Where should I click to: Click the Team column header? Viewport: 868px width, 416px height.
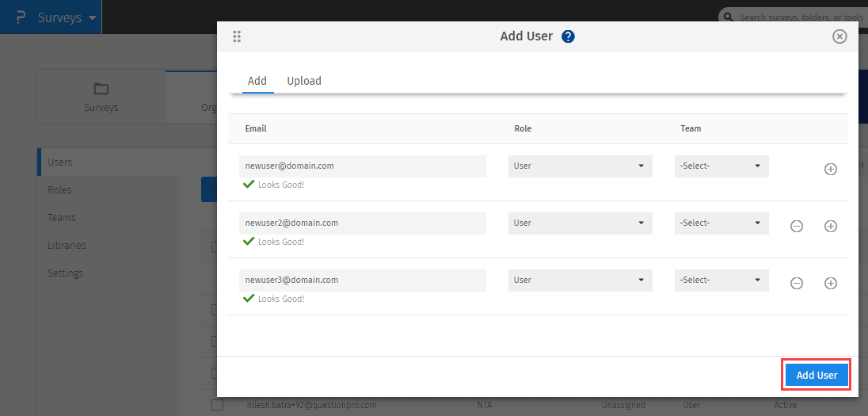tap(691, 128)
